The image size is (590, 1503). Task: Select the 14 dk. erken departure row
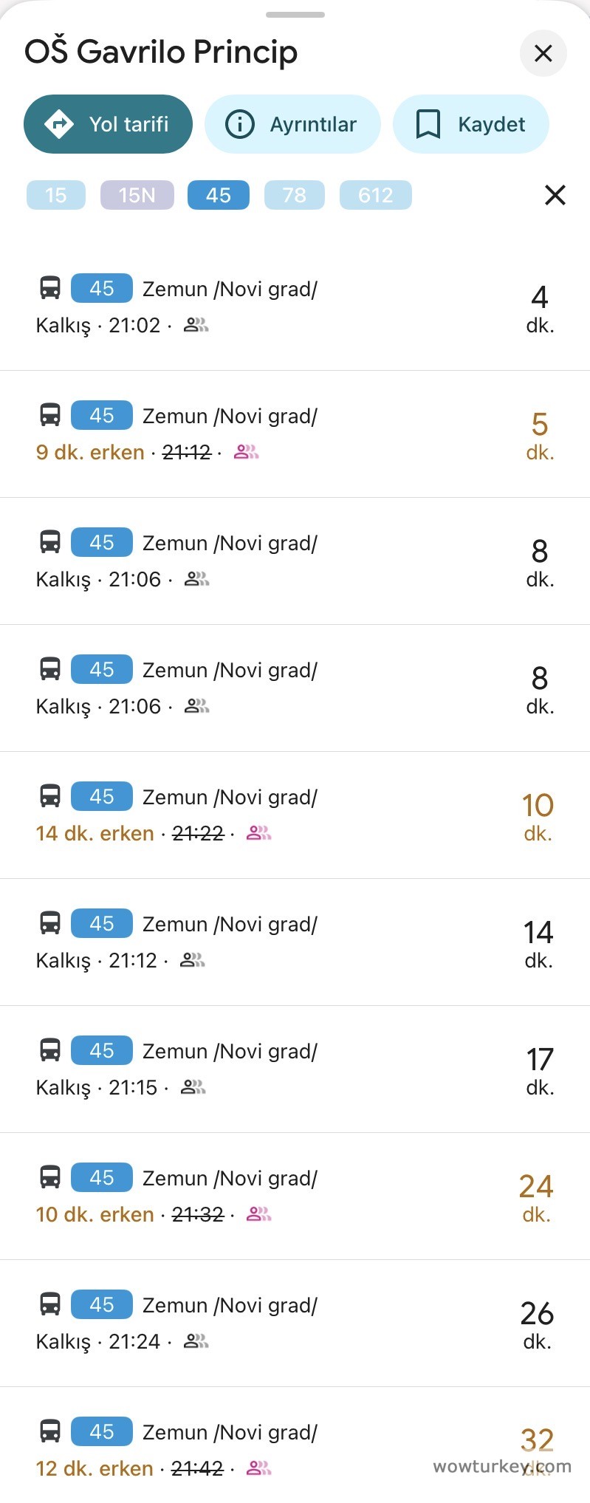(x=295, y=815)
